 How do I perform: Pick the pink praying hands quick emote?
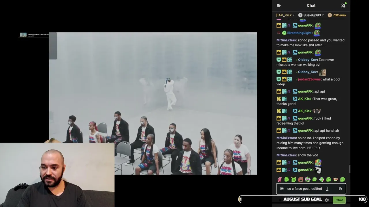[x=280, y=180]
